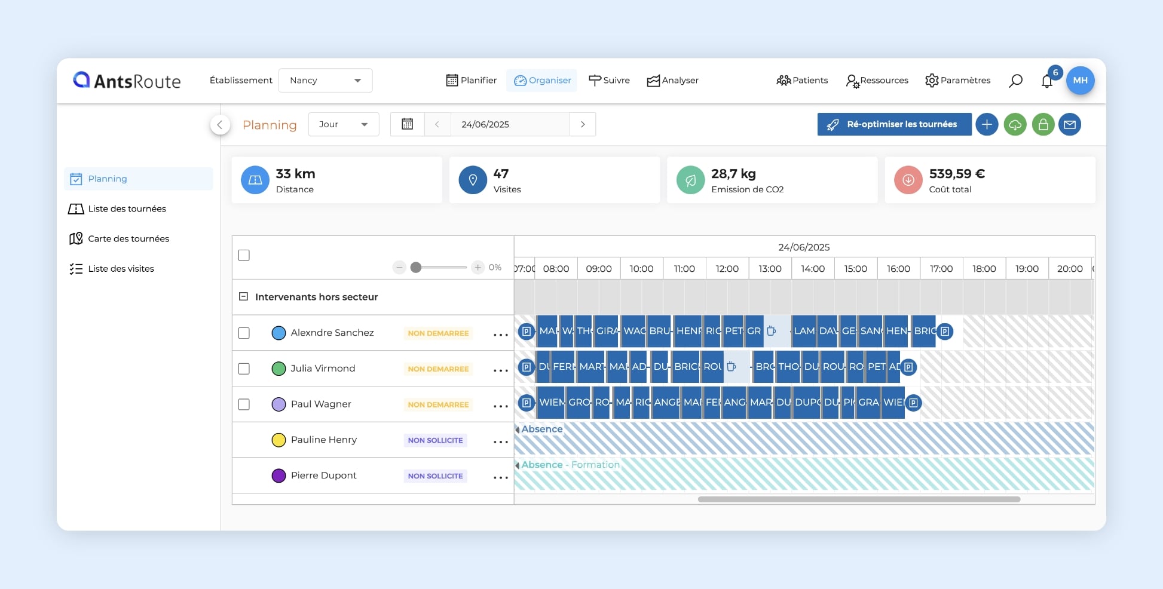Image resolution: width=1163 pixels, height=589 pixels.
Task: Click the envelope mail icon
Action: pos(1070,124)
